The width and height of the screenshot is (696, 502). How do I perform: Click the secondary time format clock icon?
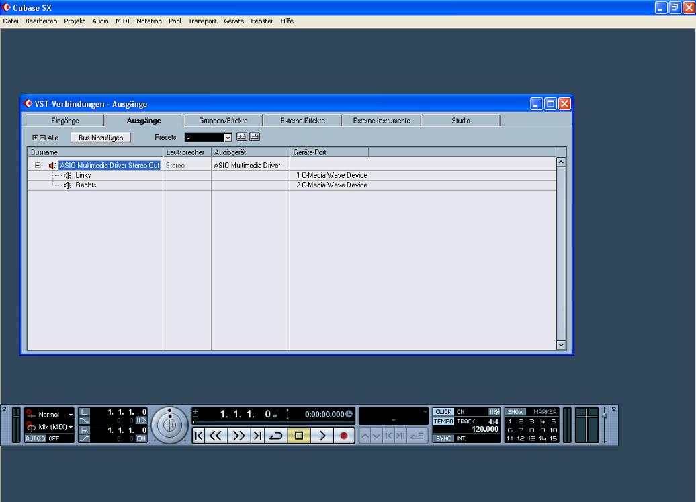coord(349,414)
